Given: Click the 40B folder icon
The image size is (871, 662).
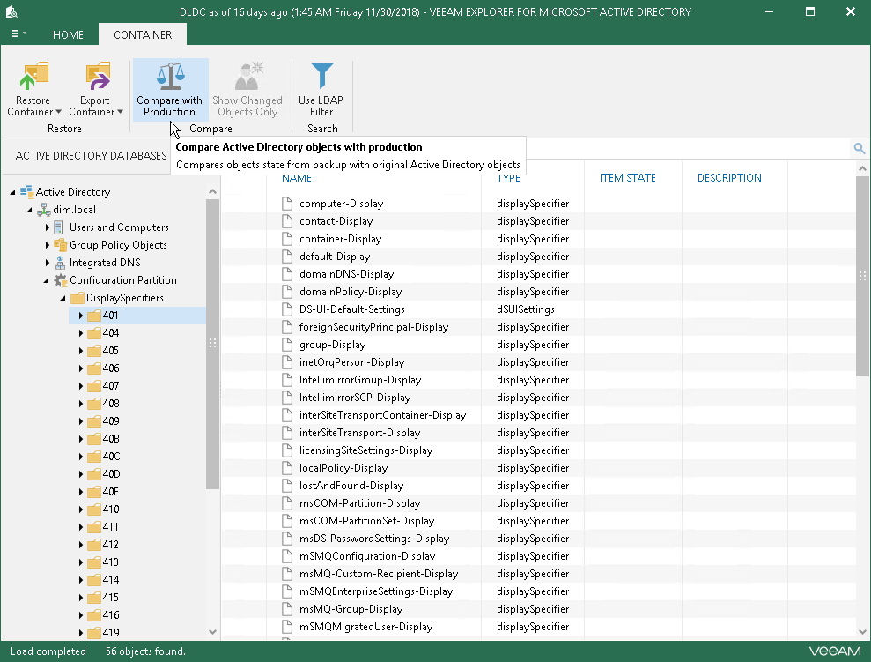Looking at the screenshot, I should tap(94, 439).
